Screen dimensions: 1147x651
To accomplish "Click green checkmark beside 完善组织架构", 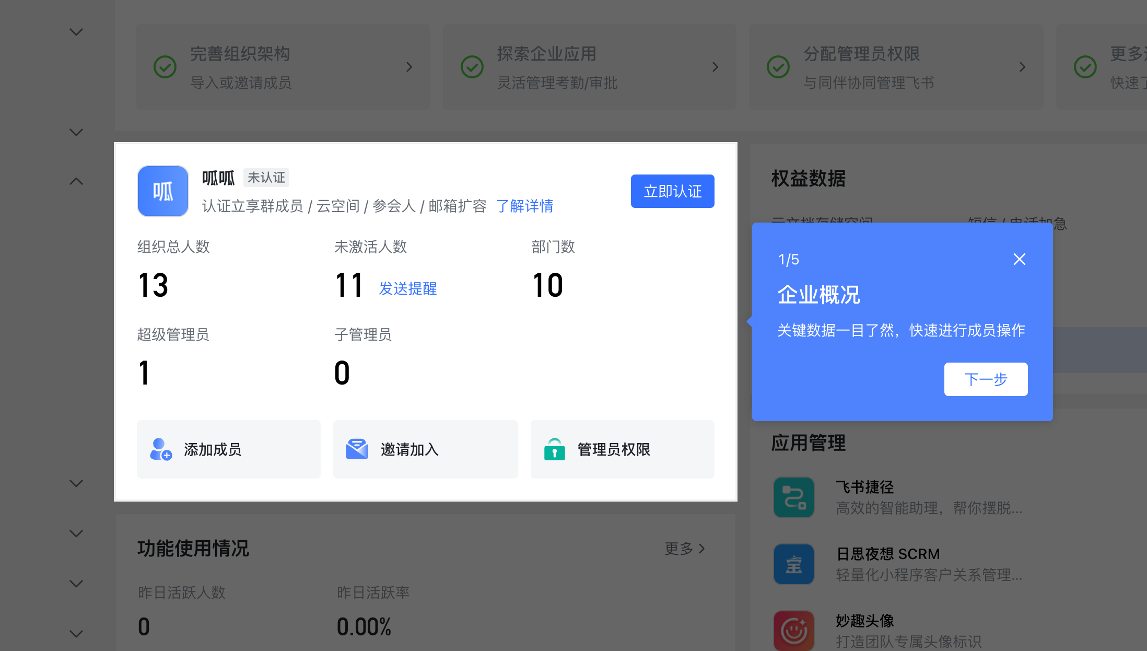I will tap(165, 67).
